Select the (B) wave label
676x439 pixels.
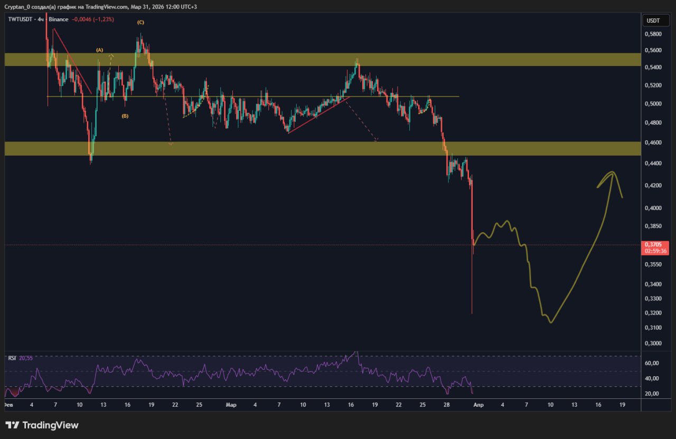tap(125, 116)
